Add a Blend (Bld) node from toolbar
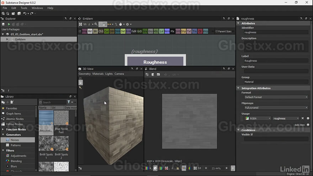This screenshot has height=176, width=313. coord(90,31)
